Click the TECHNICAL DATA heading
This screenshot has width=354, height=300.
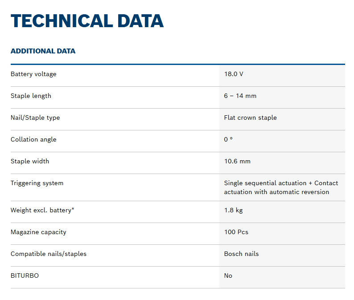pos(87,21)
